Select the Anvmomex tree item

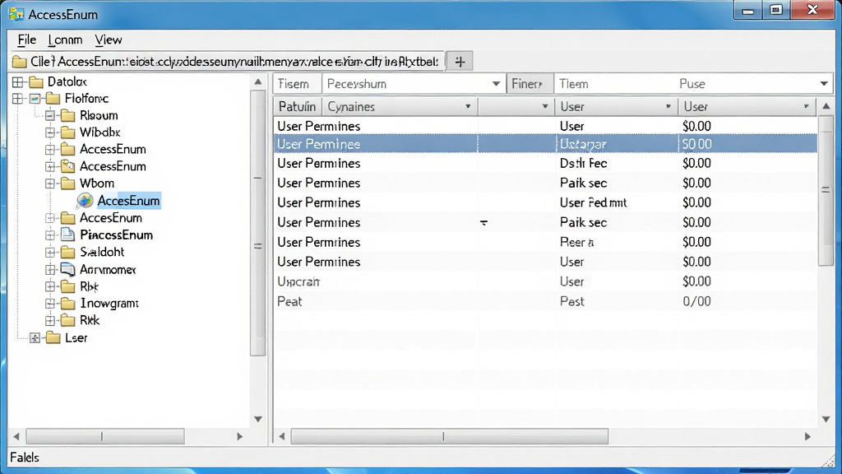(108, 269)
